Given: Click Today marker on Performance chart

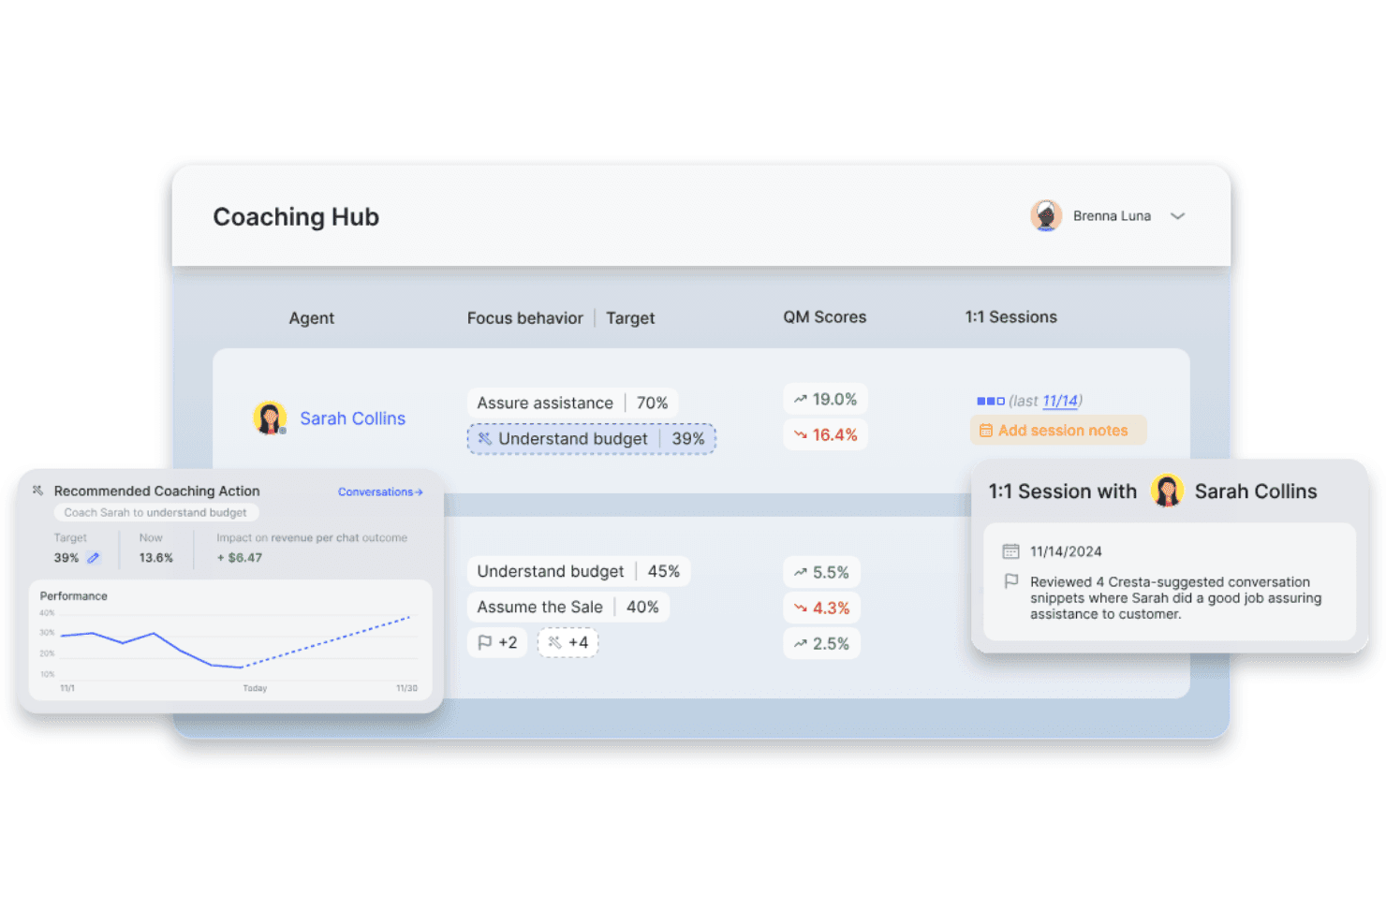Looking at the screenshot, I should (255, 688).
